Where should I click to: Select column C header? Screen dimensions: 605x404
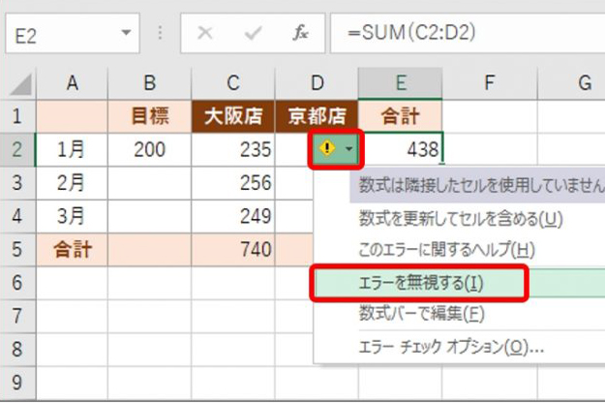[x=233, y=83]
